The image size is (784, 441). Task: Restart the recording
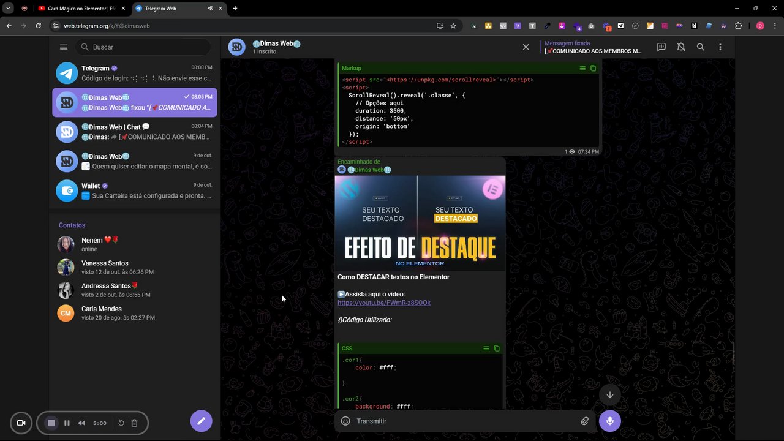121,423
